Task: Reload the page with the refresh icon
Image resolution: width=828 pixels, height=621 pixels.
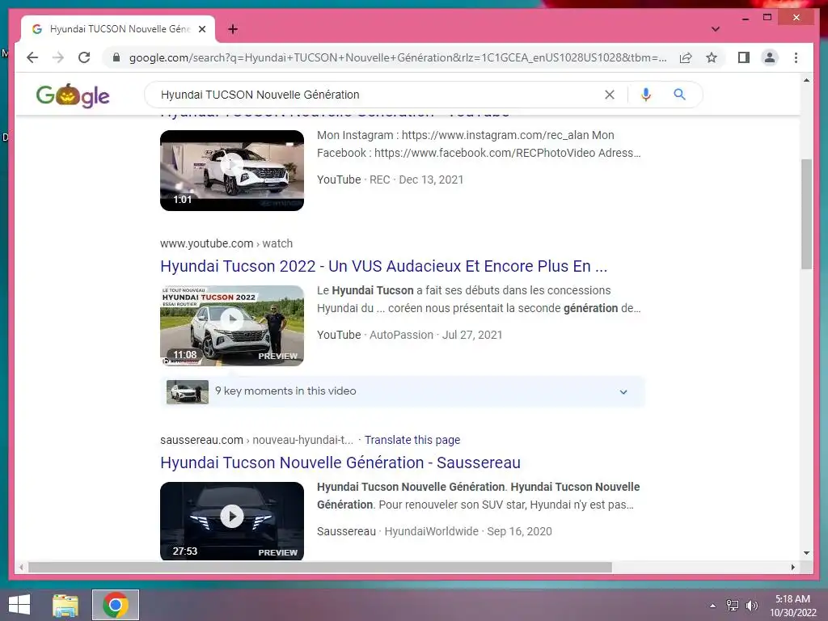Action: 84,57
